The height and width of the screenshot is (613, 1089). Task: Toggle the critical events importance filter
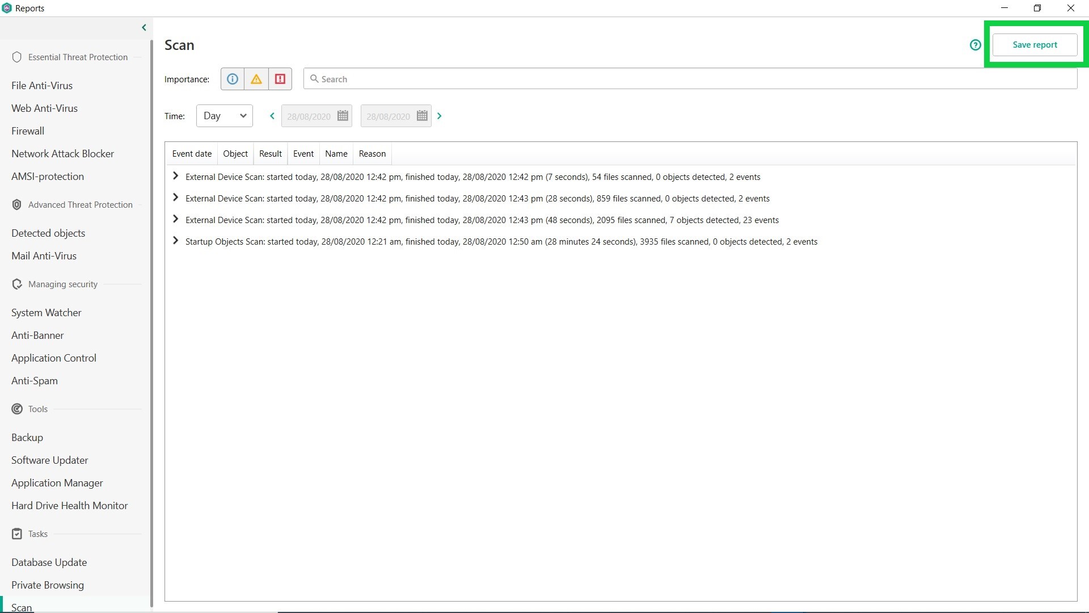pos(280,79)
